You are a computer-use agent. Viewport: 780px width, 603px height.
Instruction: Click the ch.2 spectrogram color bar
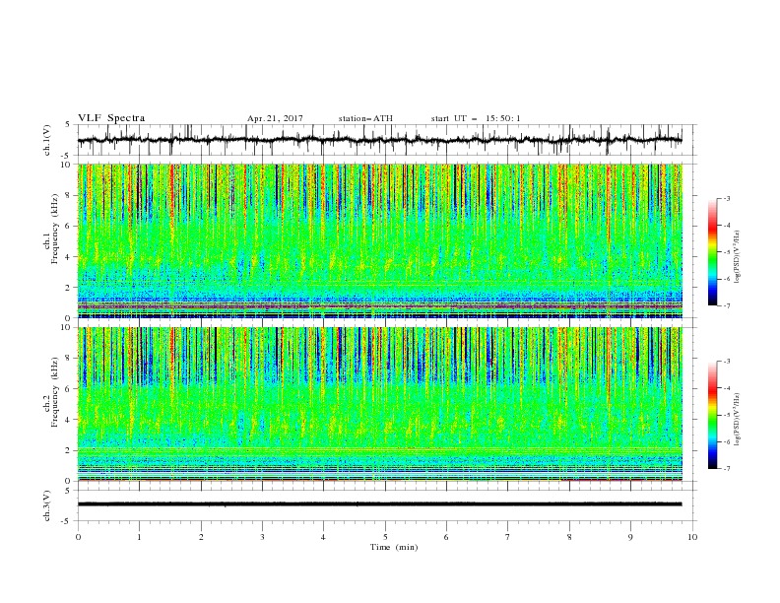[712, 415]
